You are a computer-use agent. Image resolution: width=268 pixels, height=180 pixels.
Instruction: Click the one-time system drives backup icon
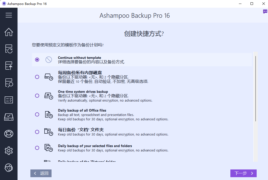pos(49,96)
